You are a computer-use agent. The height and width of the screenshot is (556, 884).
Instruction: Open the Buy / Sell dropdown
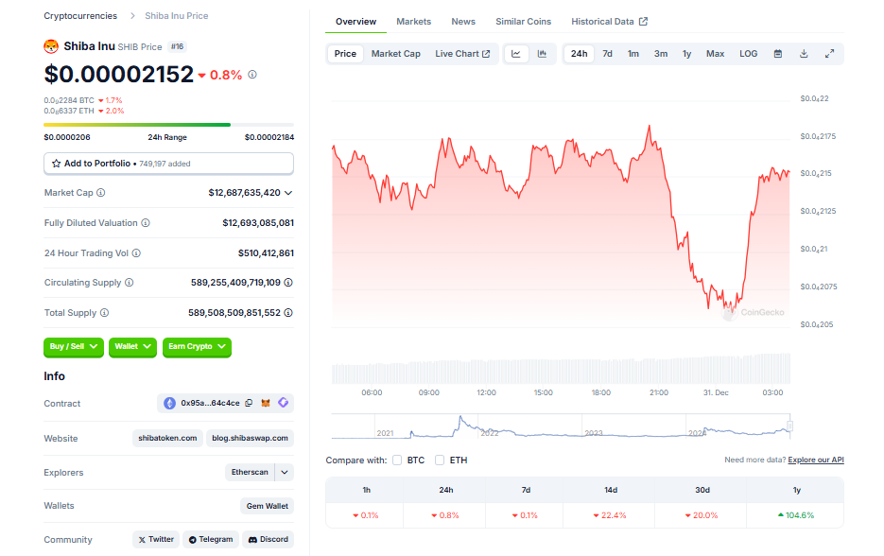74,347
